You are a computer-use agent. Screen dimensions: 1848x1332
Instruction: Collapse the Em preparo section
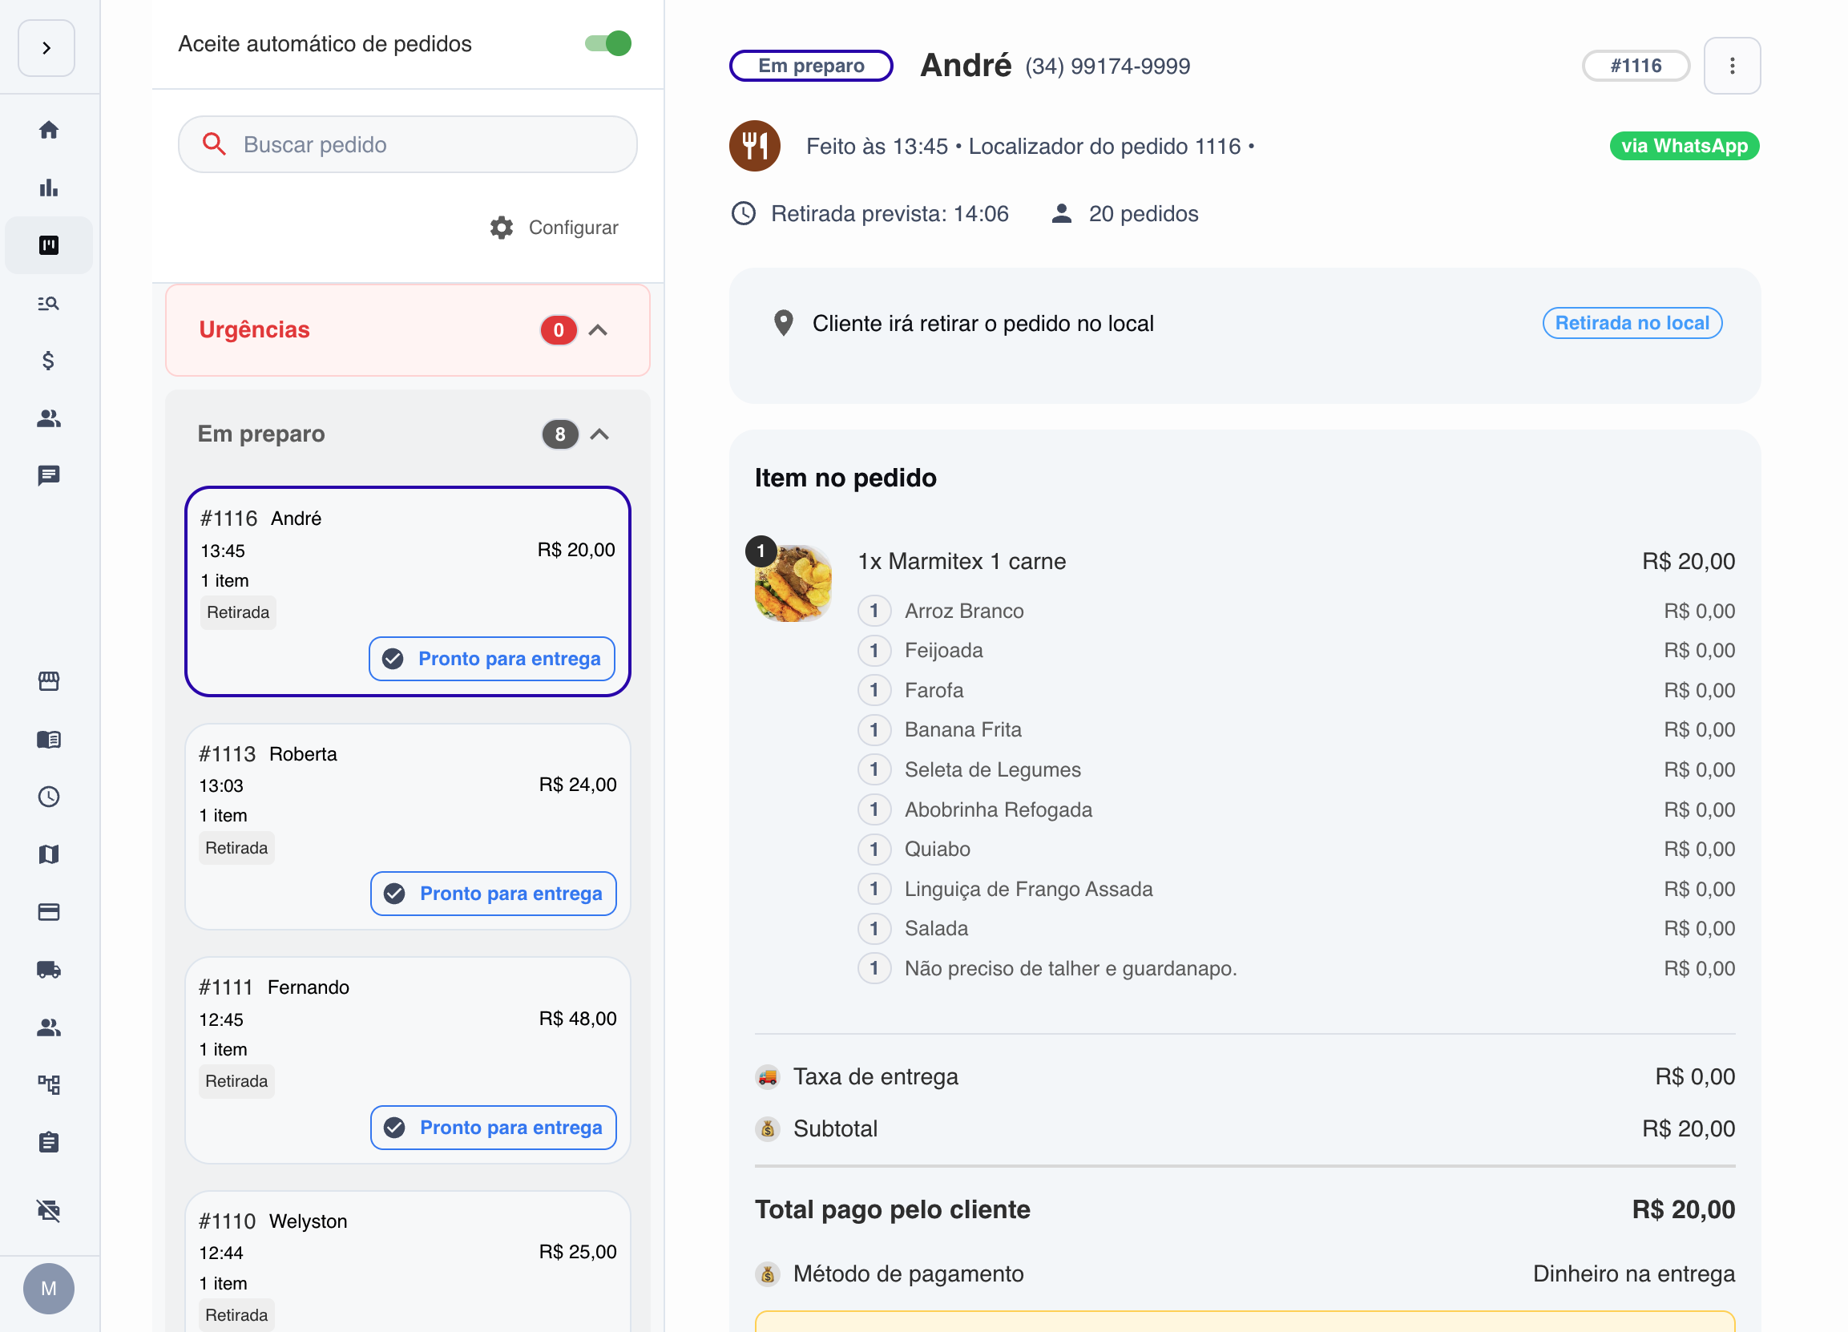600,434
